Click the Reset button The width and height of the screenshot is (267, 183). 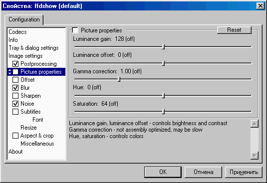click(x=234, y=30)
